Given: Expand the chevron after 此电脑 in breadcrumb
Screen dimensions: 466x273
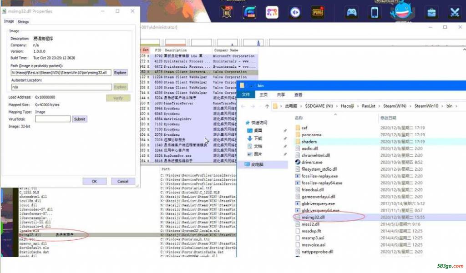Looking at the screenshot, I should pyautogui.click(x=301, y=106).
